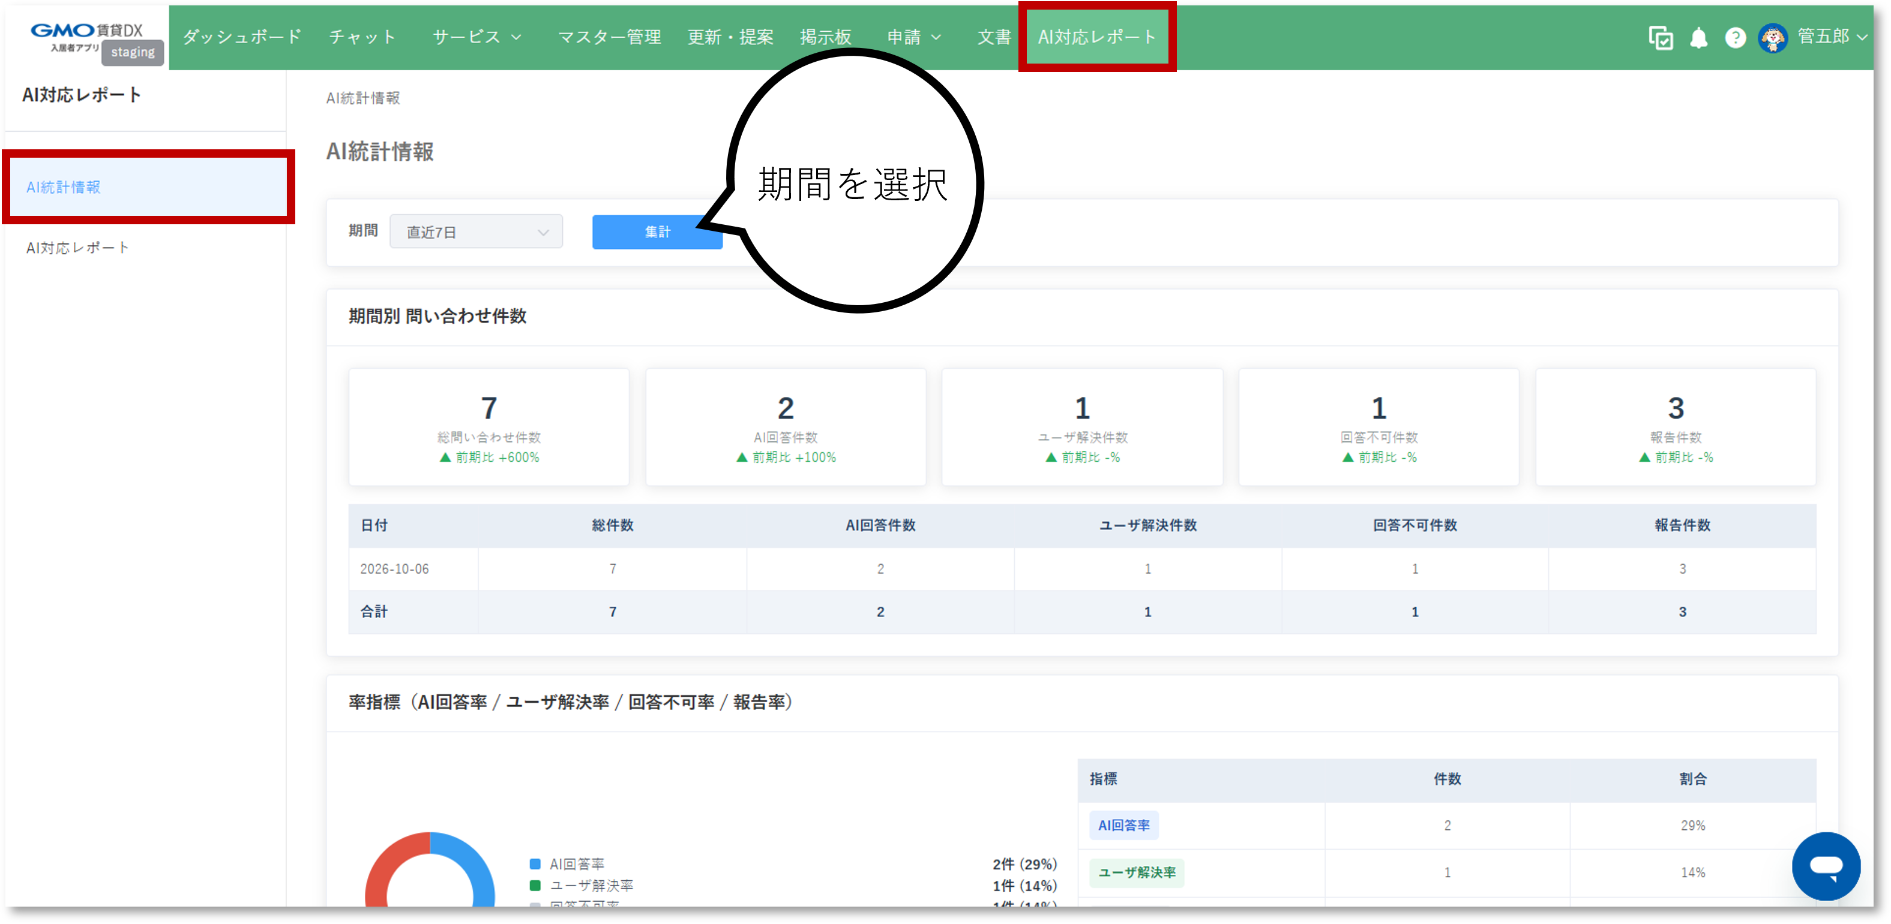Click the GMO賃貸DX logo
Image resolution: width=1891 pixels, height=924 pixels.
86,36
